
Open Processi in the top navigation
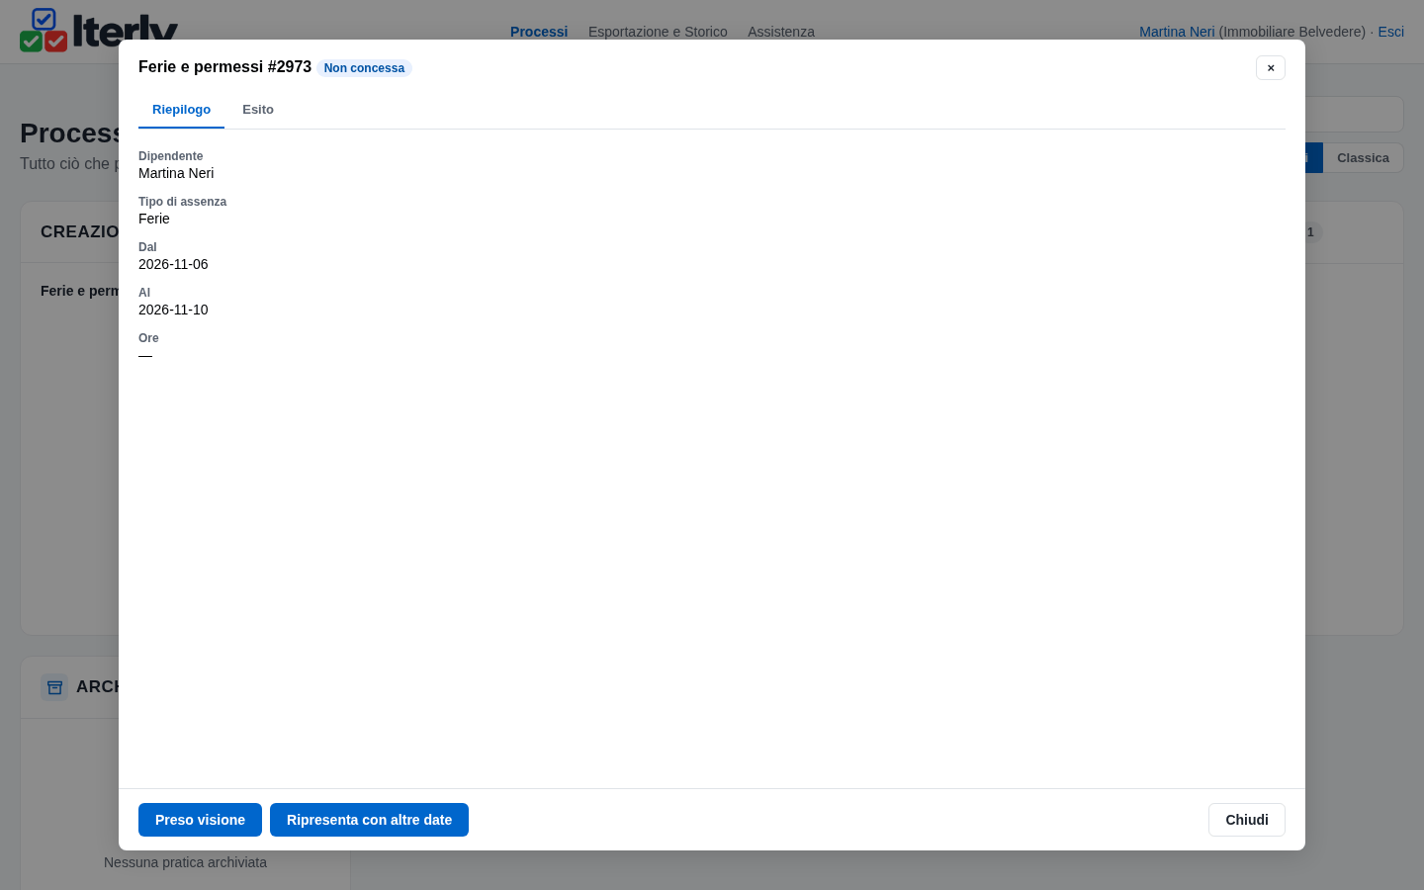(x=539, y=32)
